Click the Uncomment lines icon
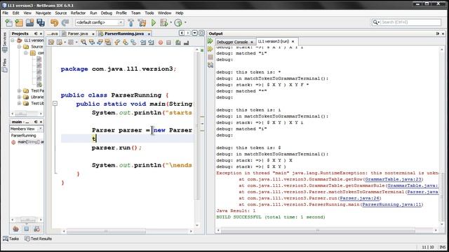 coord(186,42)
